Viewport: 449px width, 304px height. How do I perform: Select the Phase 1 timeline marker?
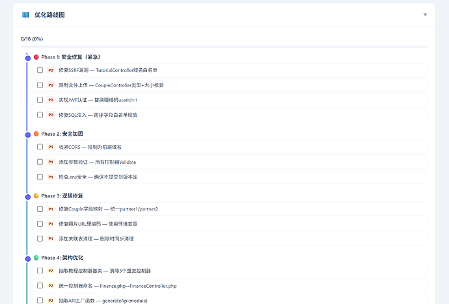tap(28, 58)
